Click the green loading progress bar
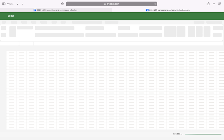 click(x=203, y=134)
